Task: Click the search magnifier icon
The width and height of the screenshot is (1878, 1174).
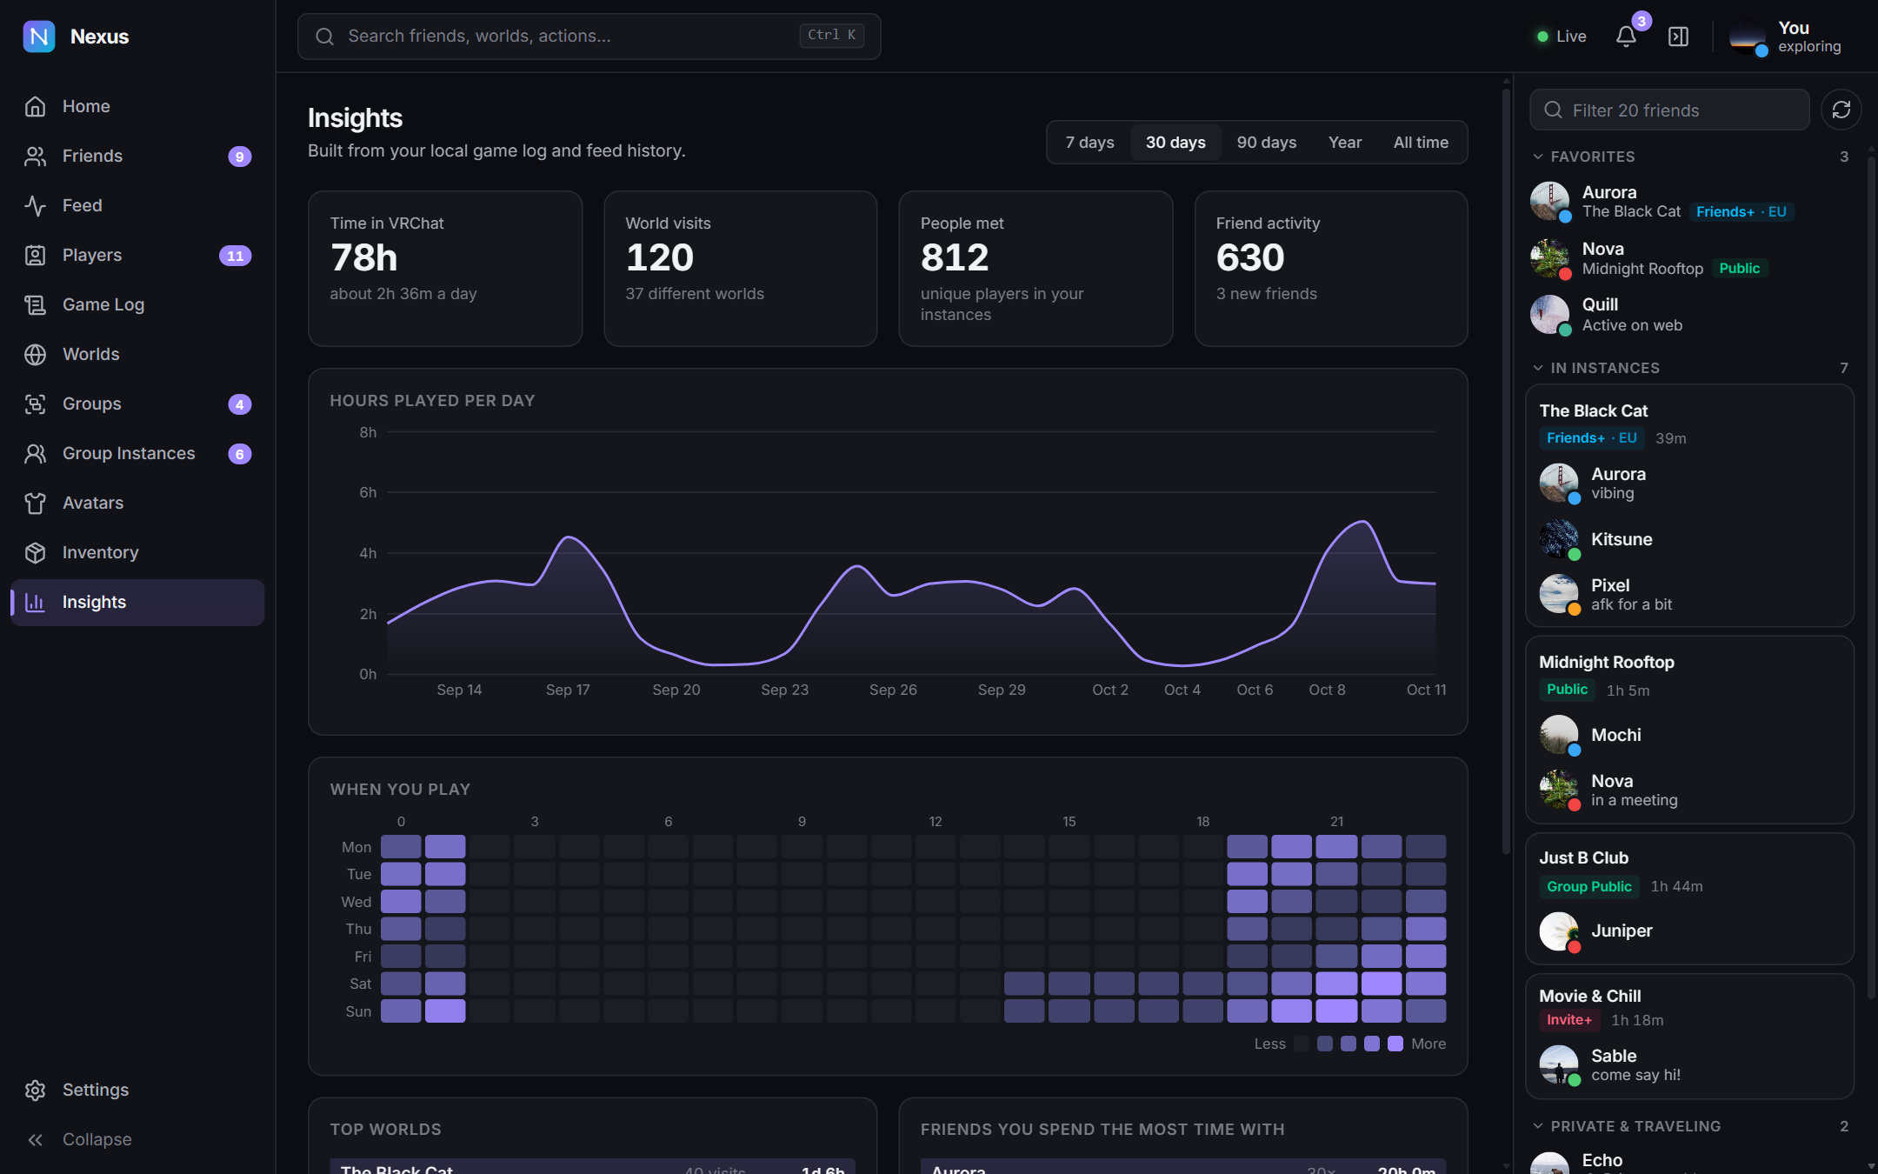Action: pyautogui.click(x=324, y=37)
